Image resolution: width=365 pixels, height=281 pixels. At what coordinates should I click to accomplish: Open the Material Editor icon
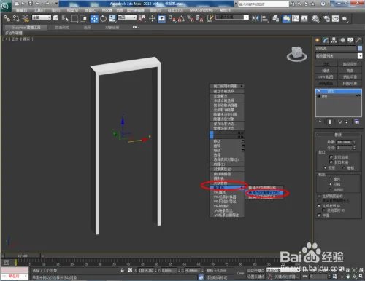click(315, 18)
